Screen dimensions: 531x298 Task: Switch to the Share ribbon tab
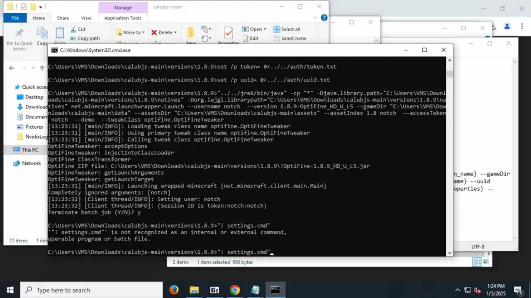click(x=63, y=18)
